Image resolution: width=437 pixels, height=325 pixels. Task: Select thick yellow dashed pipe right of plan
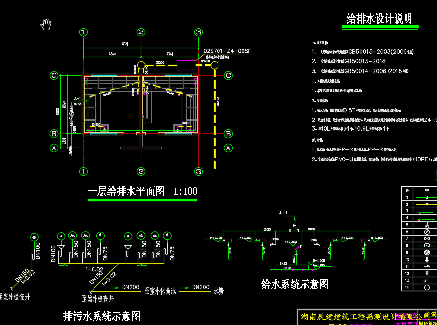(x=215, y=118)
